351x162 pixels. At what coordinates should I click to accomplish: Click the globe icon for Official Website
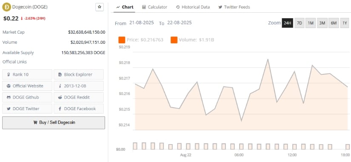tap(9, 86)
